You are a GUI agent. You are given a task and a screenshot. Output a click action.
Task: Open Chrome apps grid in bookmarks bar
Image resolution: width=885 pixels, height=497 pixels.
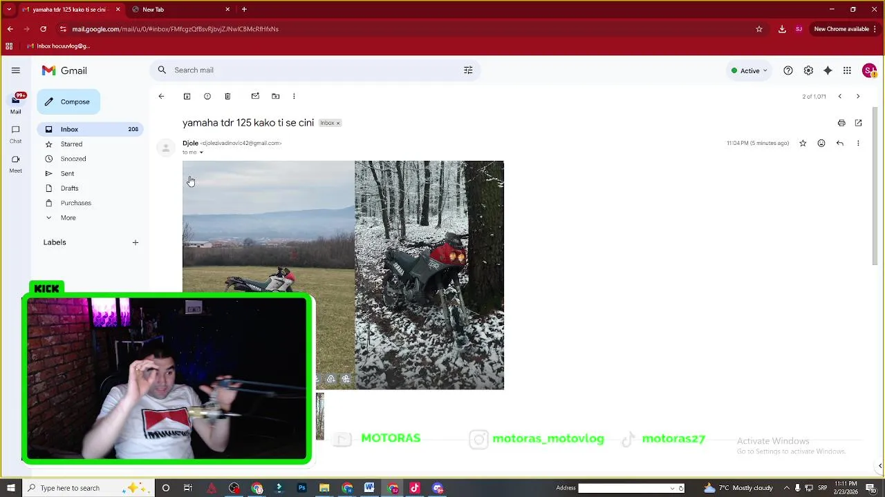(x=9, y=46)
